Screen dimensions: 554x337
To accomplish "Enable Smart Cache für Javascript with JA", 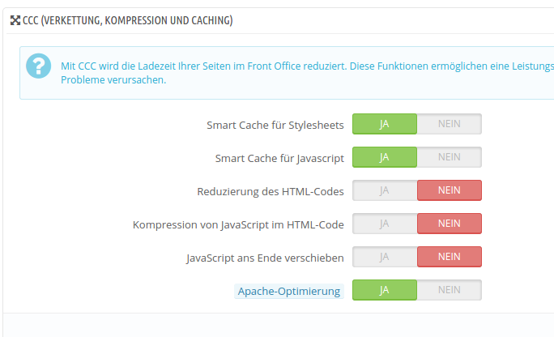I will coord(385,157).
